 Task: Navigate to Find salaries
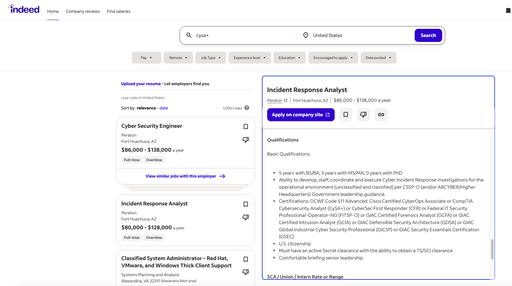pyautogui.click(x=118, y=11)
